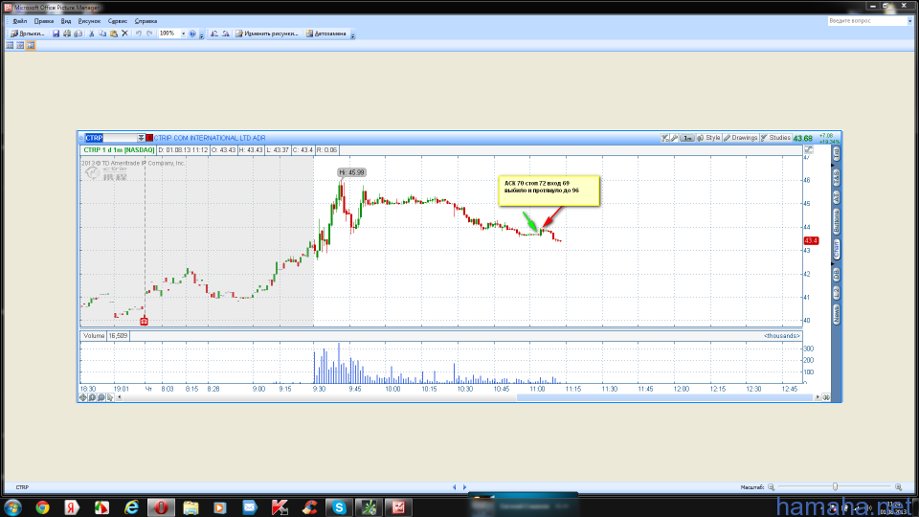Expand the standard toolbar options arrow
This screenshot has width=919, height=517.
pos(202,35)
